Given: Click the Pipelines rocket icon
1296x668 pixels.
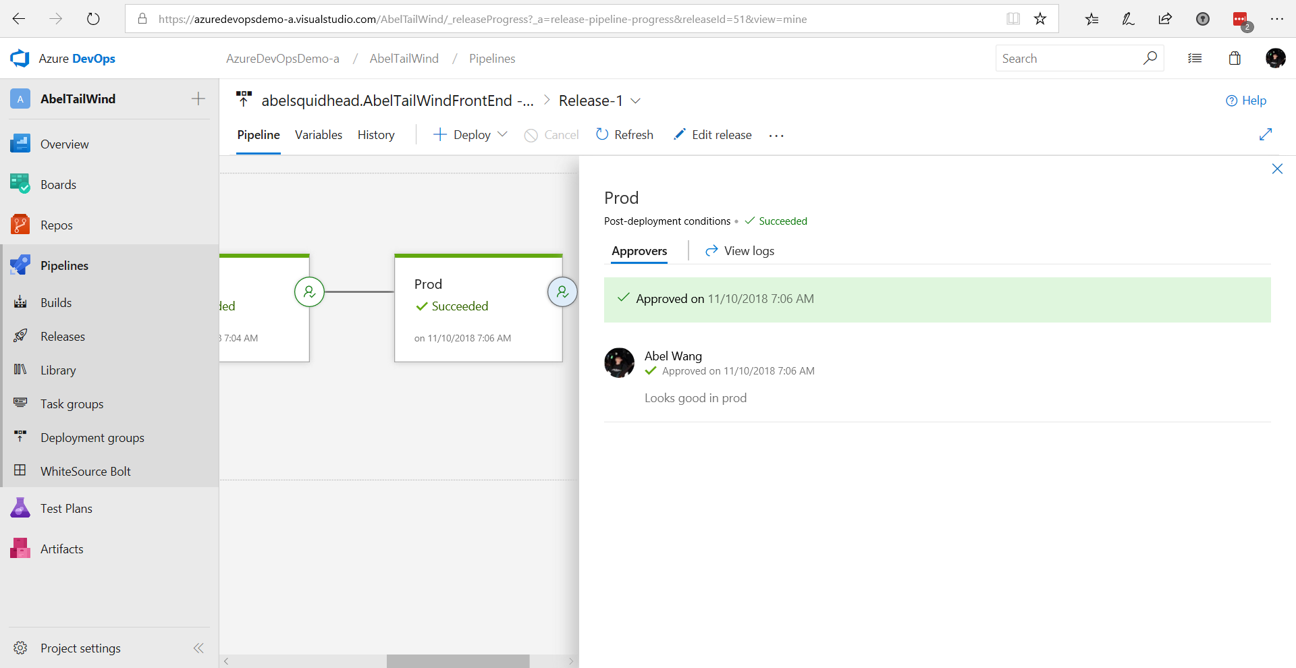Looking at the screenshot, I should pos(20,265).
